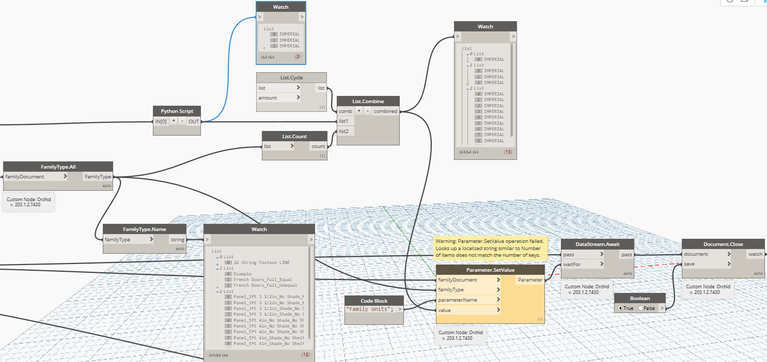The height and width of the screenshot is (362, 767).
Task: Select the DataStream.Await node title bar
Action: pos(598,244)
